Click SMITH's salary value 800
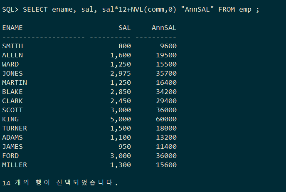 click(x=125, y=46)
